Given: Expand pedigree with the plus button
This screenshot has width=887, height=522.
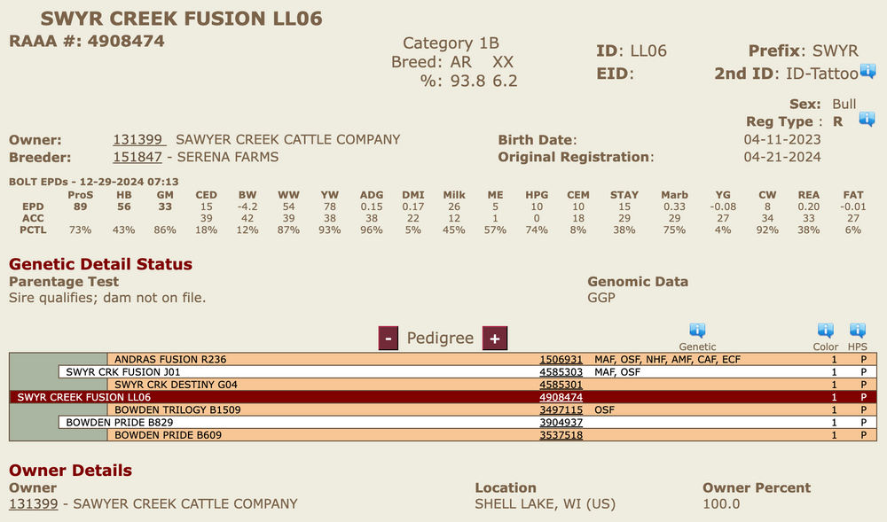Looking at the screenshot, I should click(494, 339).
